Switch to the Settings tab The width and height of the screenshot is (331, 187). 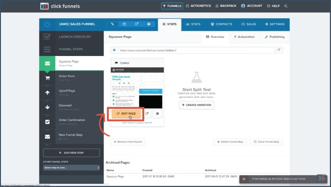275,24
